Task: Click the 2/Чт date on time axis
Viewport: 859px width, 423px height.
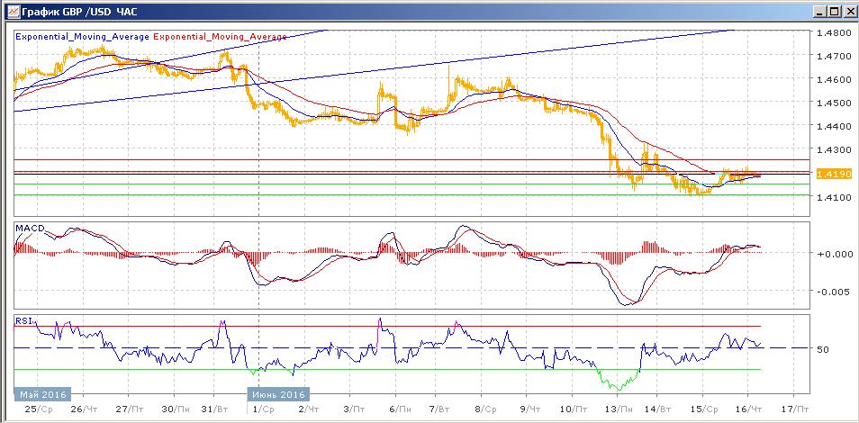Action: point(309,409)
